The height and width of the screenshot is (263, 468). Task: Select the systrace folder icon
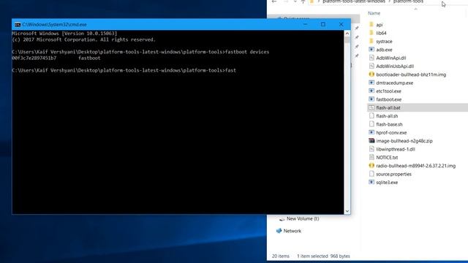(371, 41)
